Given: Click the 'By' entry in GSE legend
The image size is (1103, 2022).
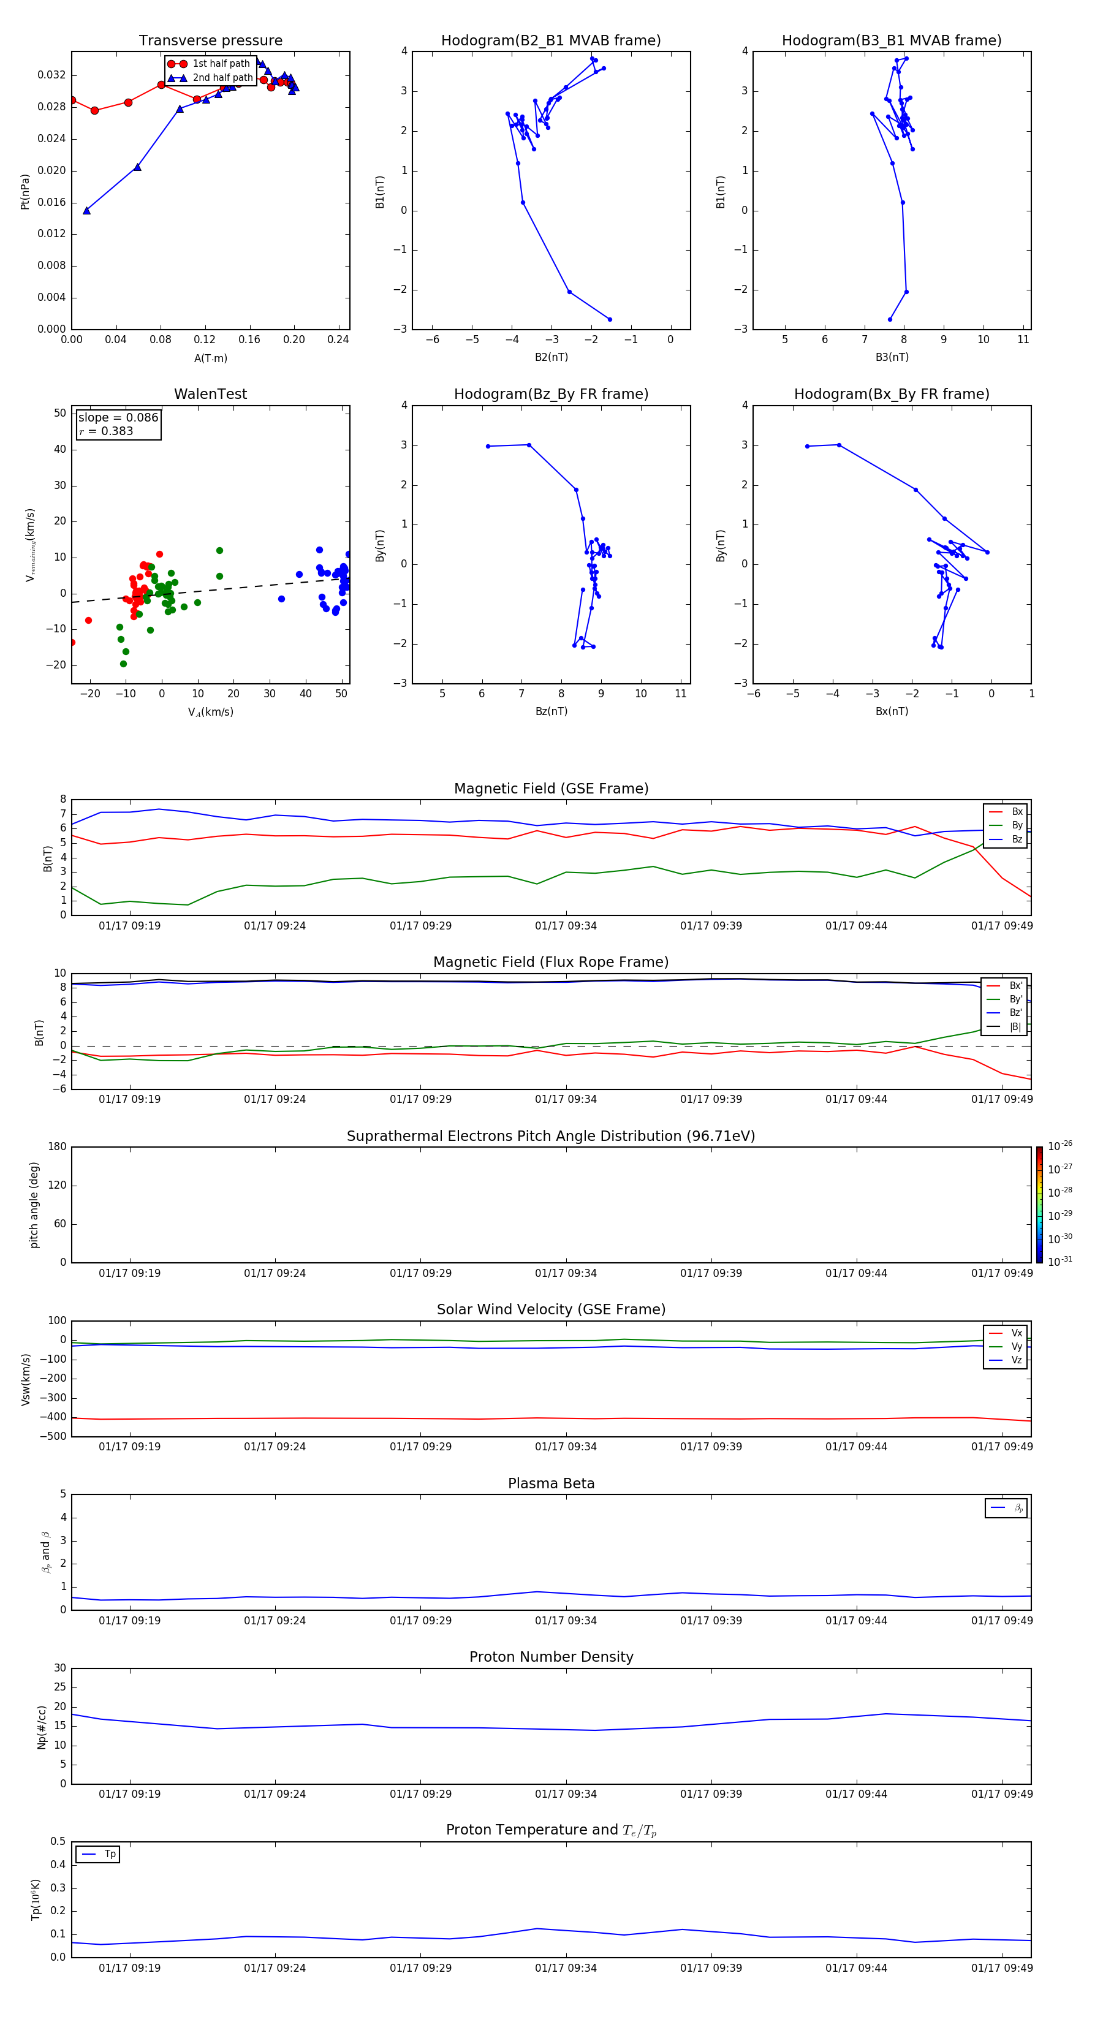Looking at the screenshot, I should coord(1006,825).
